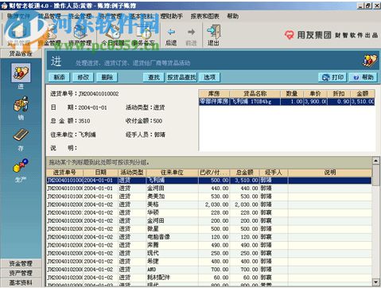
Task: Click the group-by hint bar above the list
Action: click(209, 162)
